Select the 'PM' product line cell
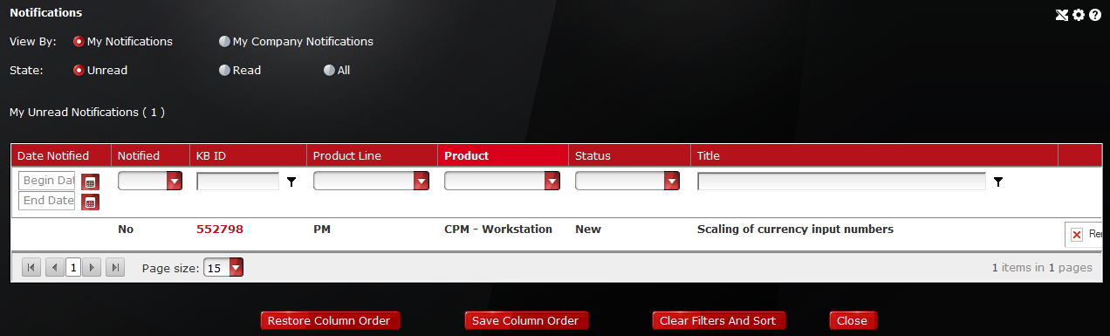This screenshot has width=1110, height=336. pyautogui.click(x=322, y=230)
